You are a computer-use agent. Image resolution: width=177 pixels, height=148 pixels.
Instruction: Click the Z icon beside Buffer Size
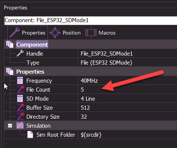[21, 107]
